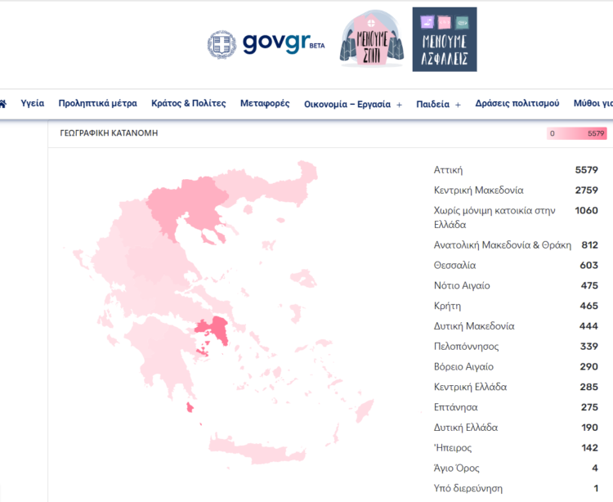Select the Επτάνησα row
613x502 pixels.
pyautogui.click(x=516, y=407)
